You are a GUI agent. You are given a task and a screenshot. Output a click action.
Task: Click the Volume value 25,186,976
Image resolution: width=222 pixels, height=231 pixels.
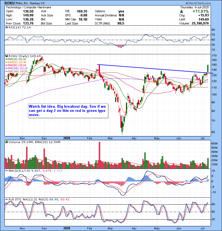click(x=200, y=23)
